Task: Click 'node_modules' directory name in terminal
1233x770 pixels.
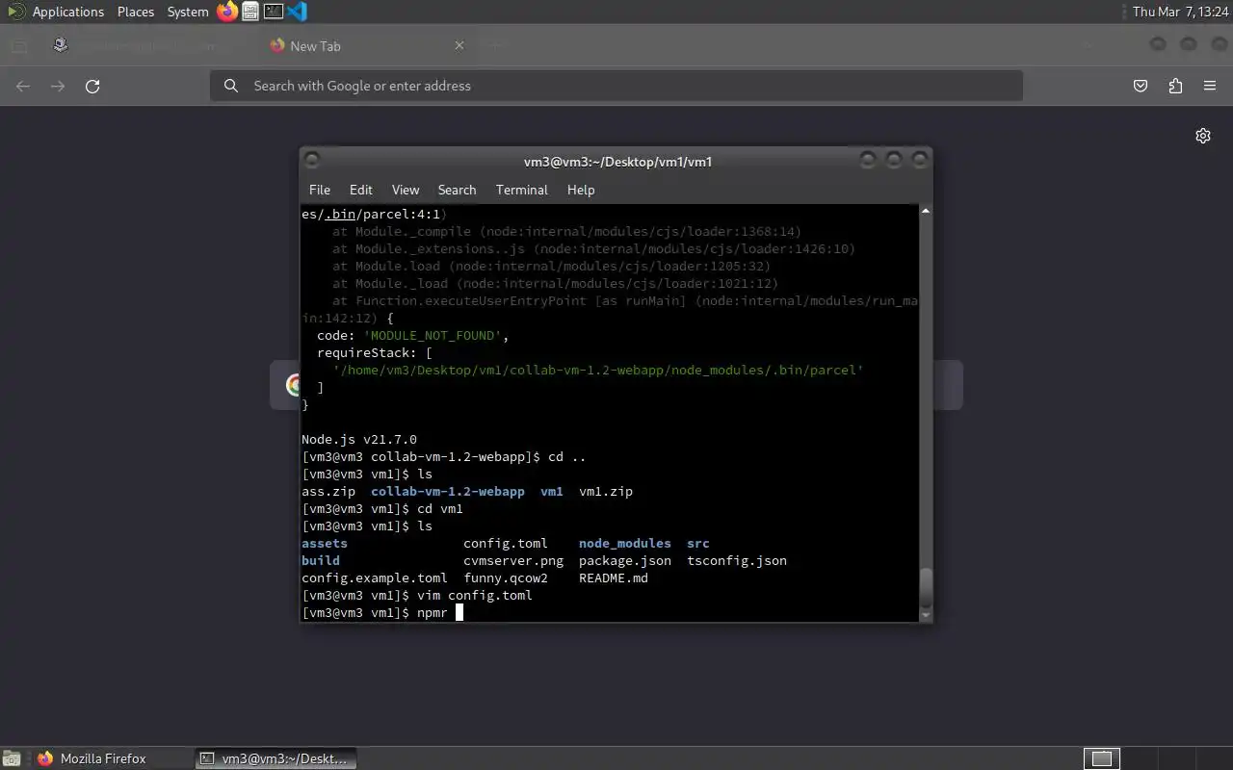Action: [625, 543]
